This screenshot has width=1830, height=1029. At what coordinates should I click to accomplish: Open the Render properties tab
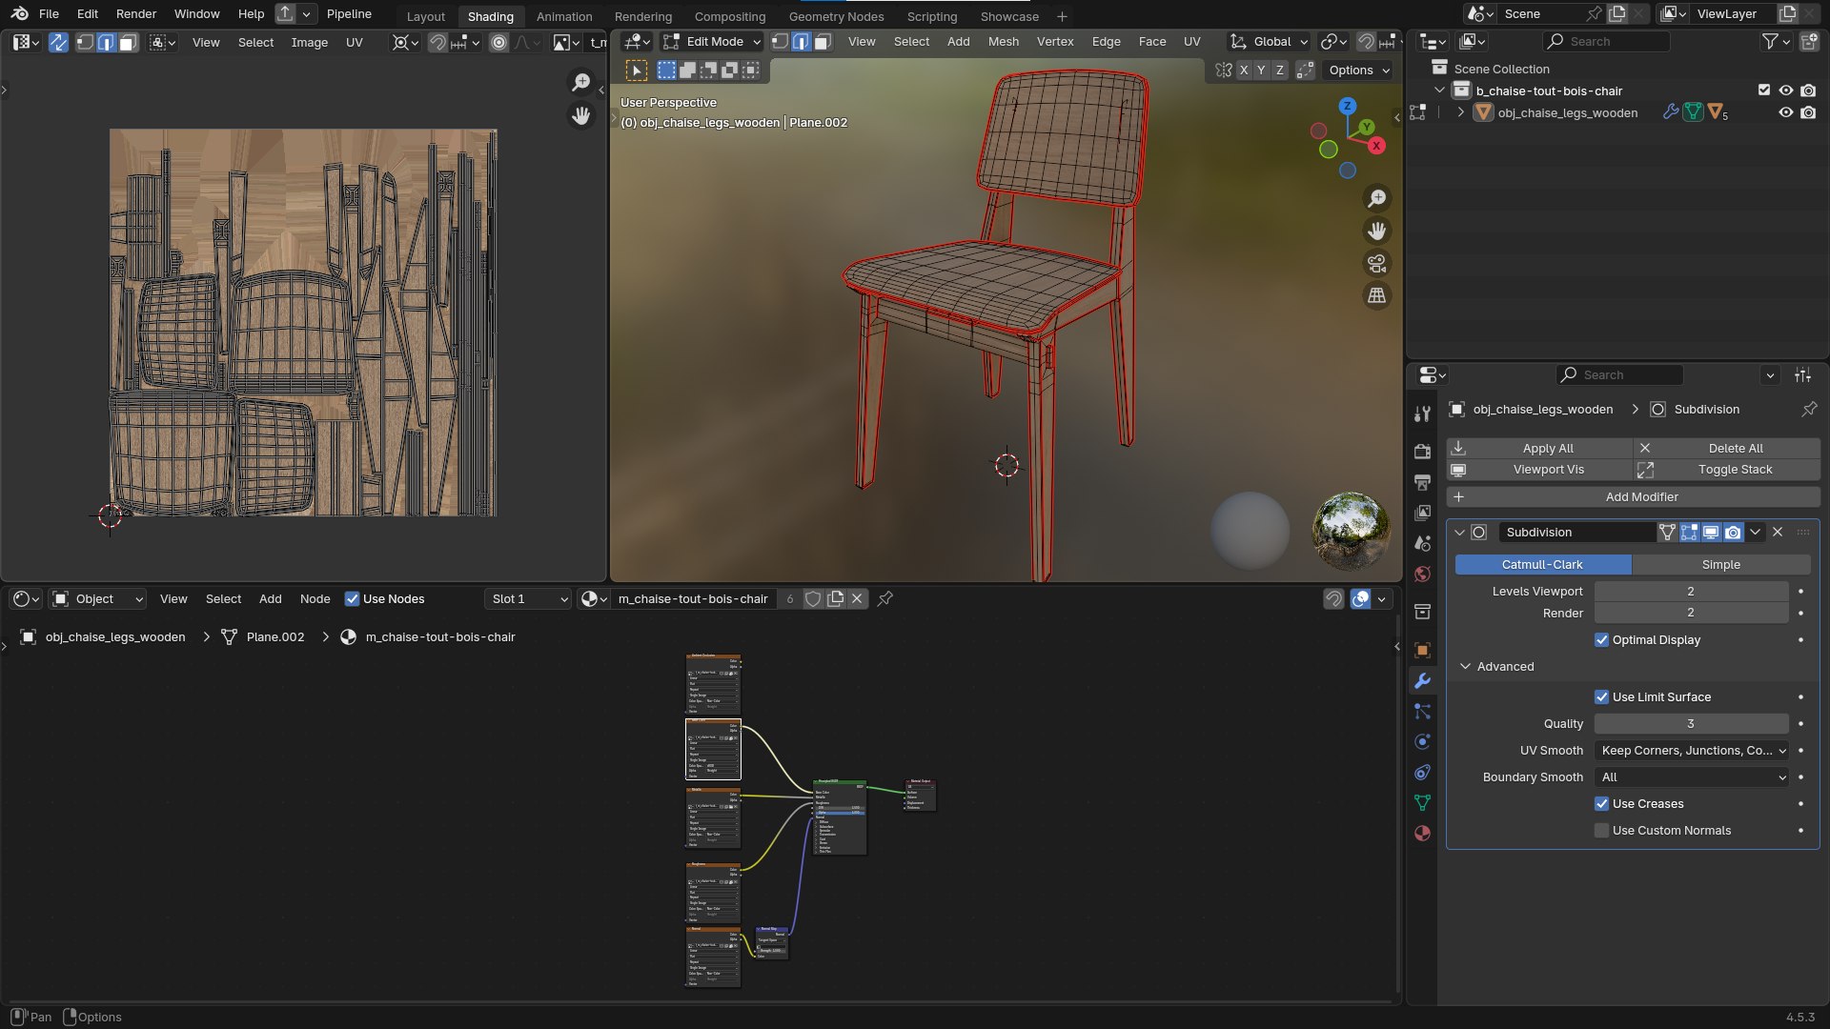coord(1422,451)
